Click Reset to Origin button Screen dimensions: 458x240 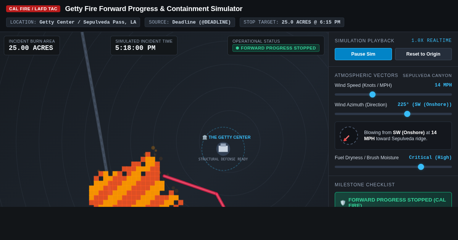[x=423, y=54]
